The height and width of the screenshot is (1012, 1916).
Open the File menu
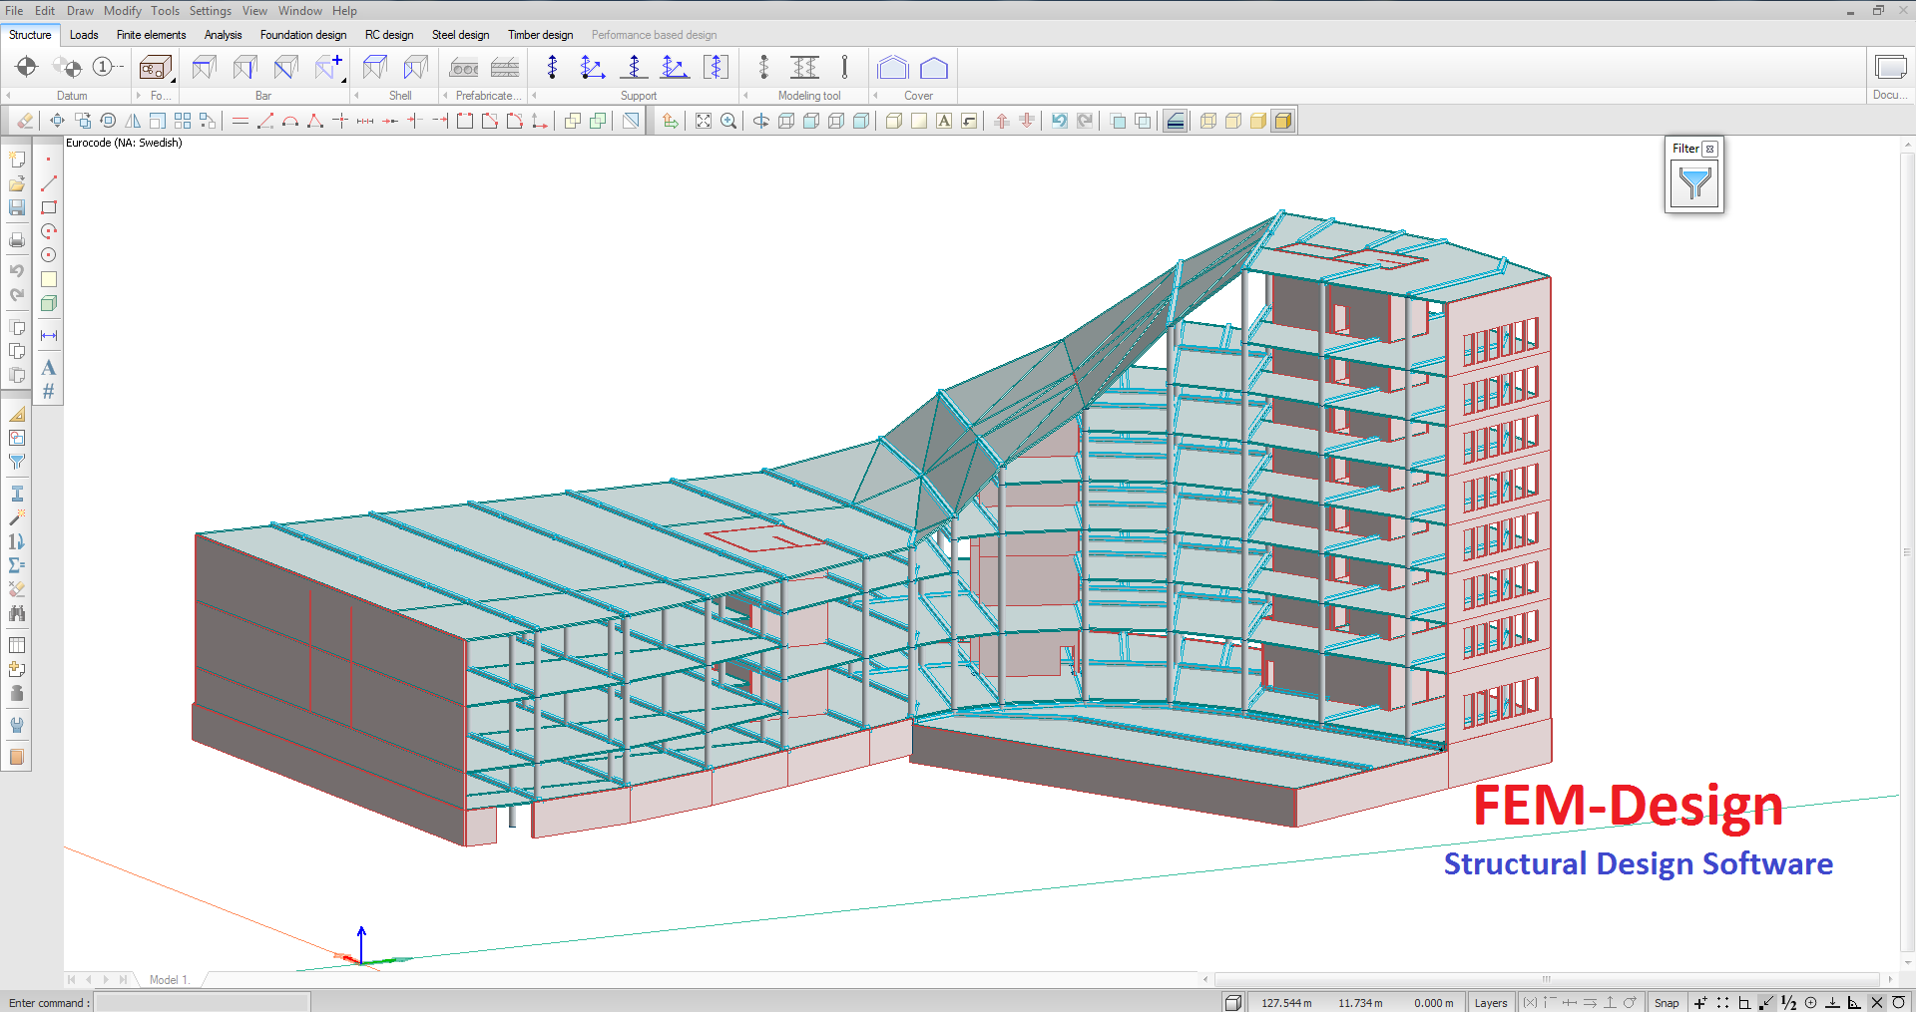coord(14,11)
